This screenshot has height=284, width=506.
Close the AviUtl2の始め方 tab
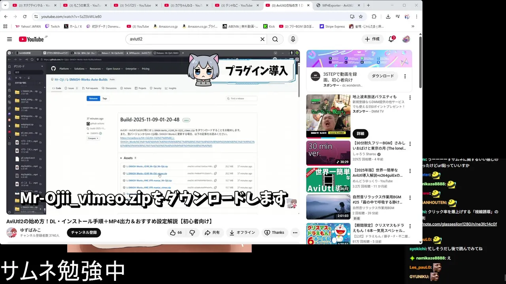click(308, 6)
